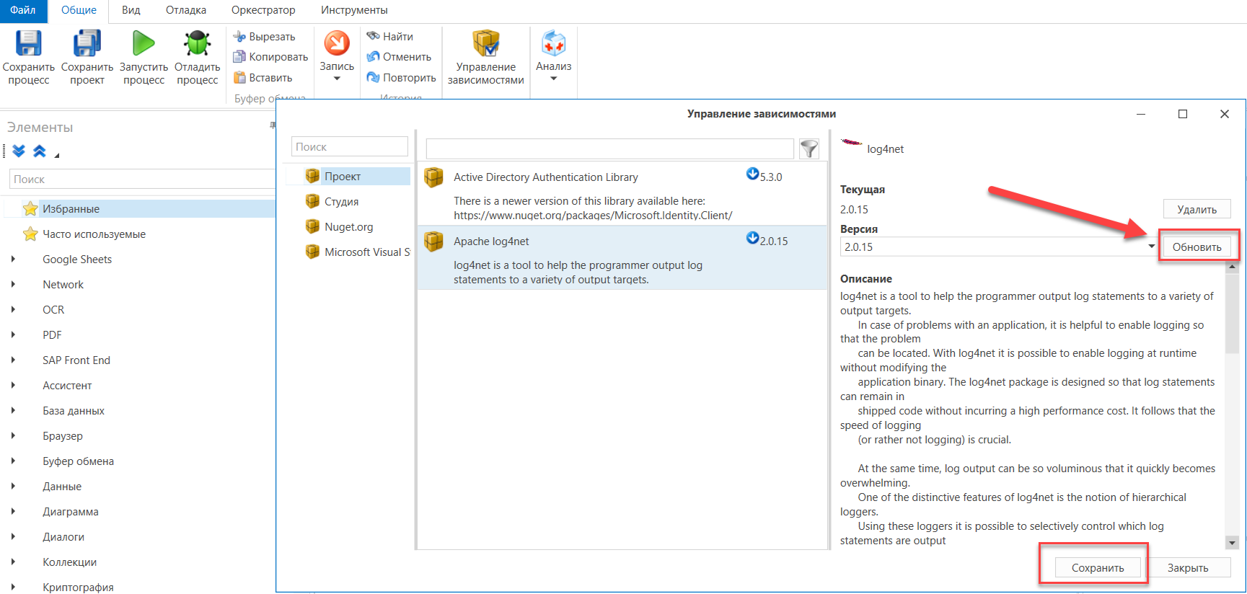Image resolution: width=1247 pixels, height=594 pixels.
Task: Collapse all elements with up arrows icon
Action: [40, 151]
